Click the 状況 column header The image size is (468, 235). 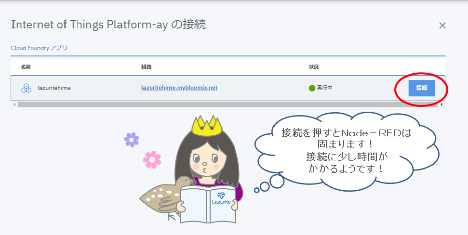[314, 67]
